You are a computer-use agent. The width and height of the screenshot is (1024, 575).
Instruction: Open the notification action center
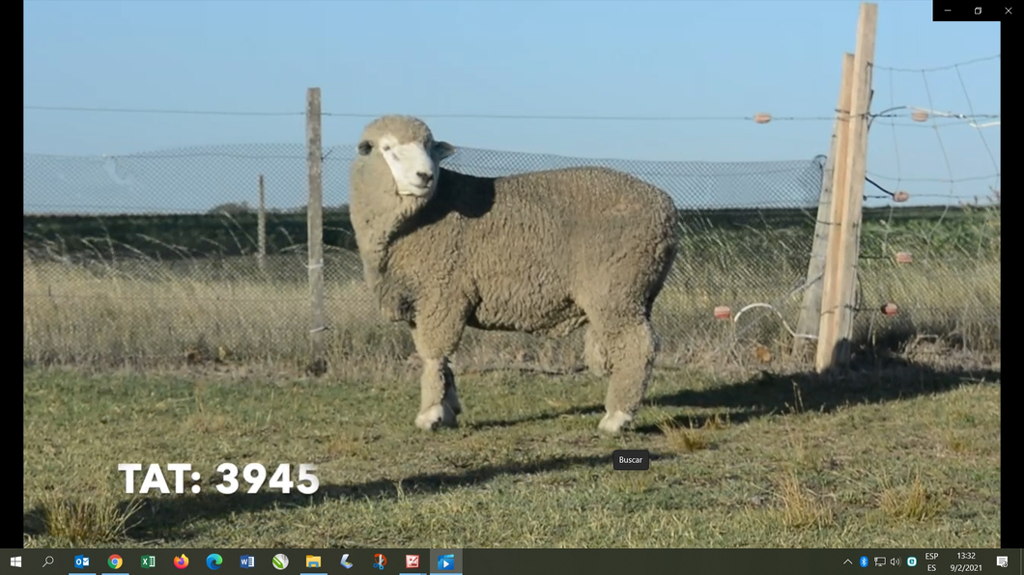click(1002, 561)
